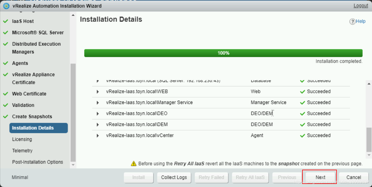
Task: Go to Microsoft SQL Server step
Action: point(38,33)
